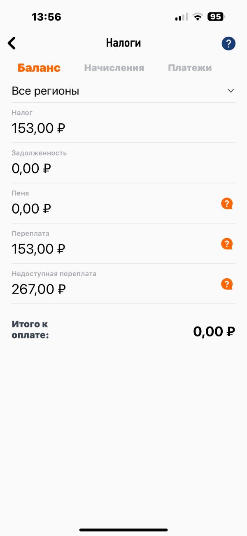This screenshot has height=536, width=247.
Task: Tap the Пеня info question icon
Action: click(227, 203)
